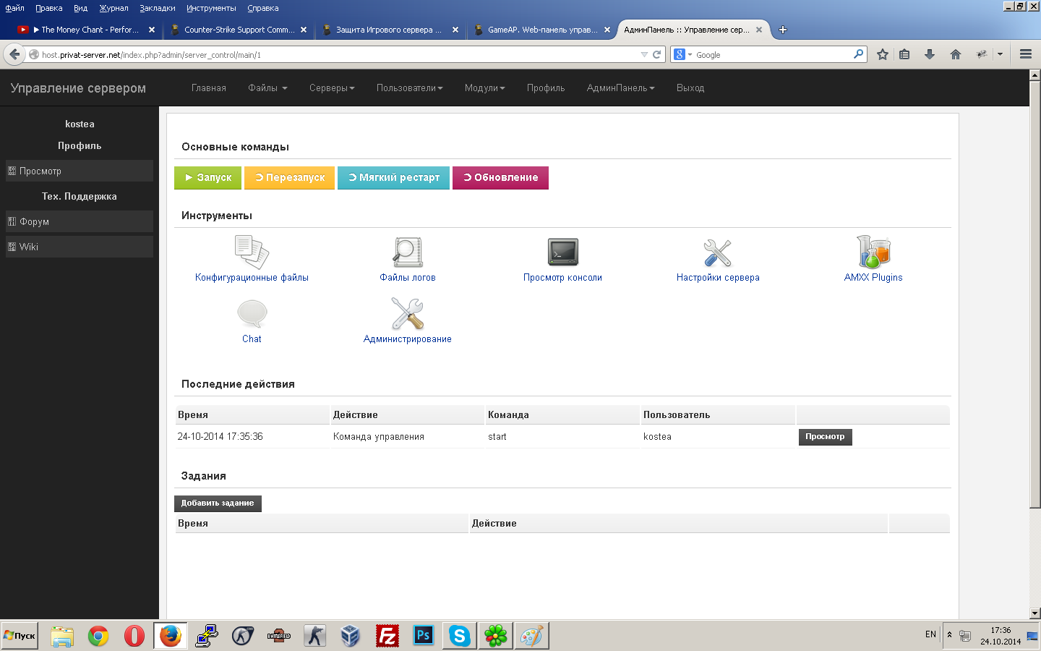Reload the page with the refresh icon

coord(657,54)
